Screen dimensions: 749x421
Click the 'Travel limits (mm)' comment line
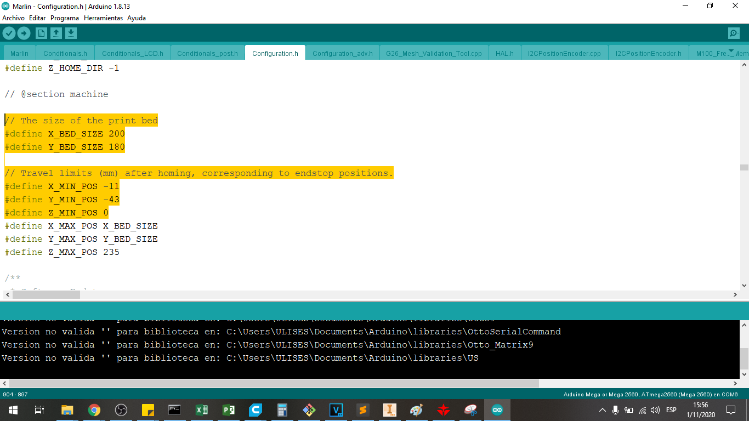(199, 173)
